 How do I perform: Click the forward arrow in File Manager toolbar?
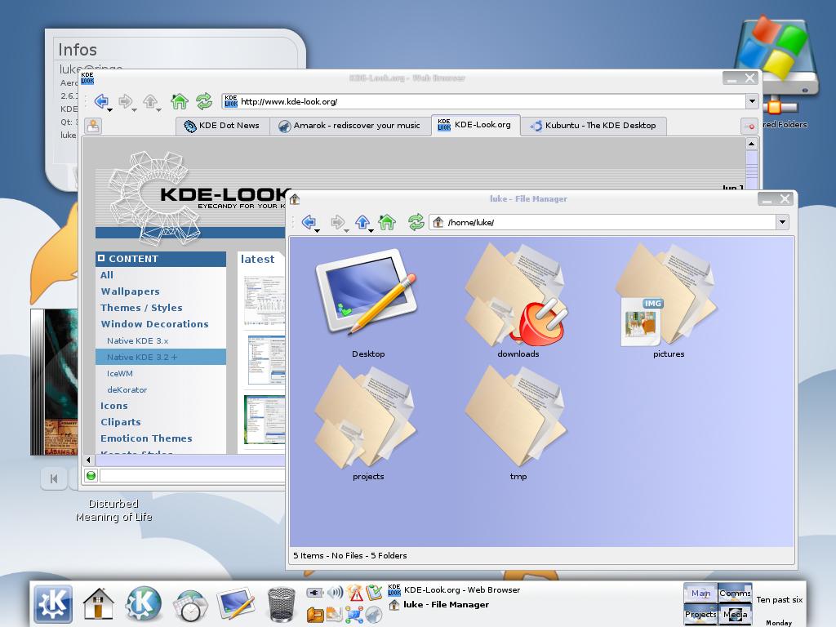click(x=337, y=221)
